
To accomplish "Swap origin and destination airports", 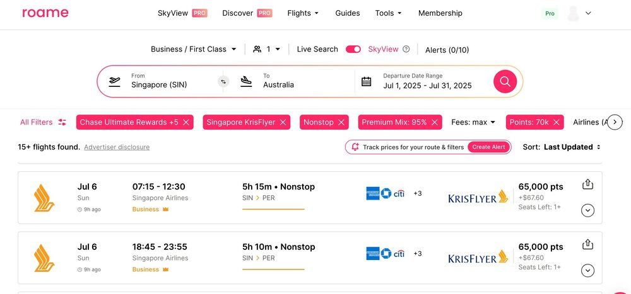I will pyautogui.click(x=223, y=81).
